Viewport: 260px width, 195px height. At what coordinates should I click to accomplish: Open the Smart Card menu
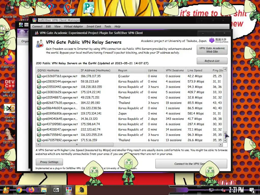(94, 26)
